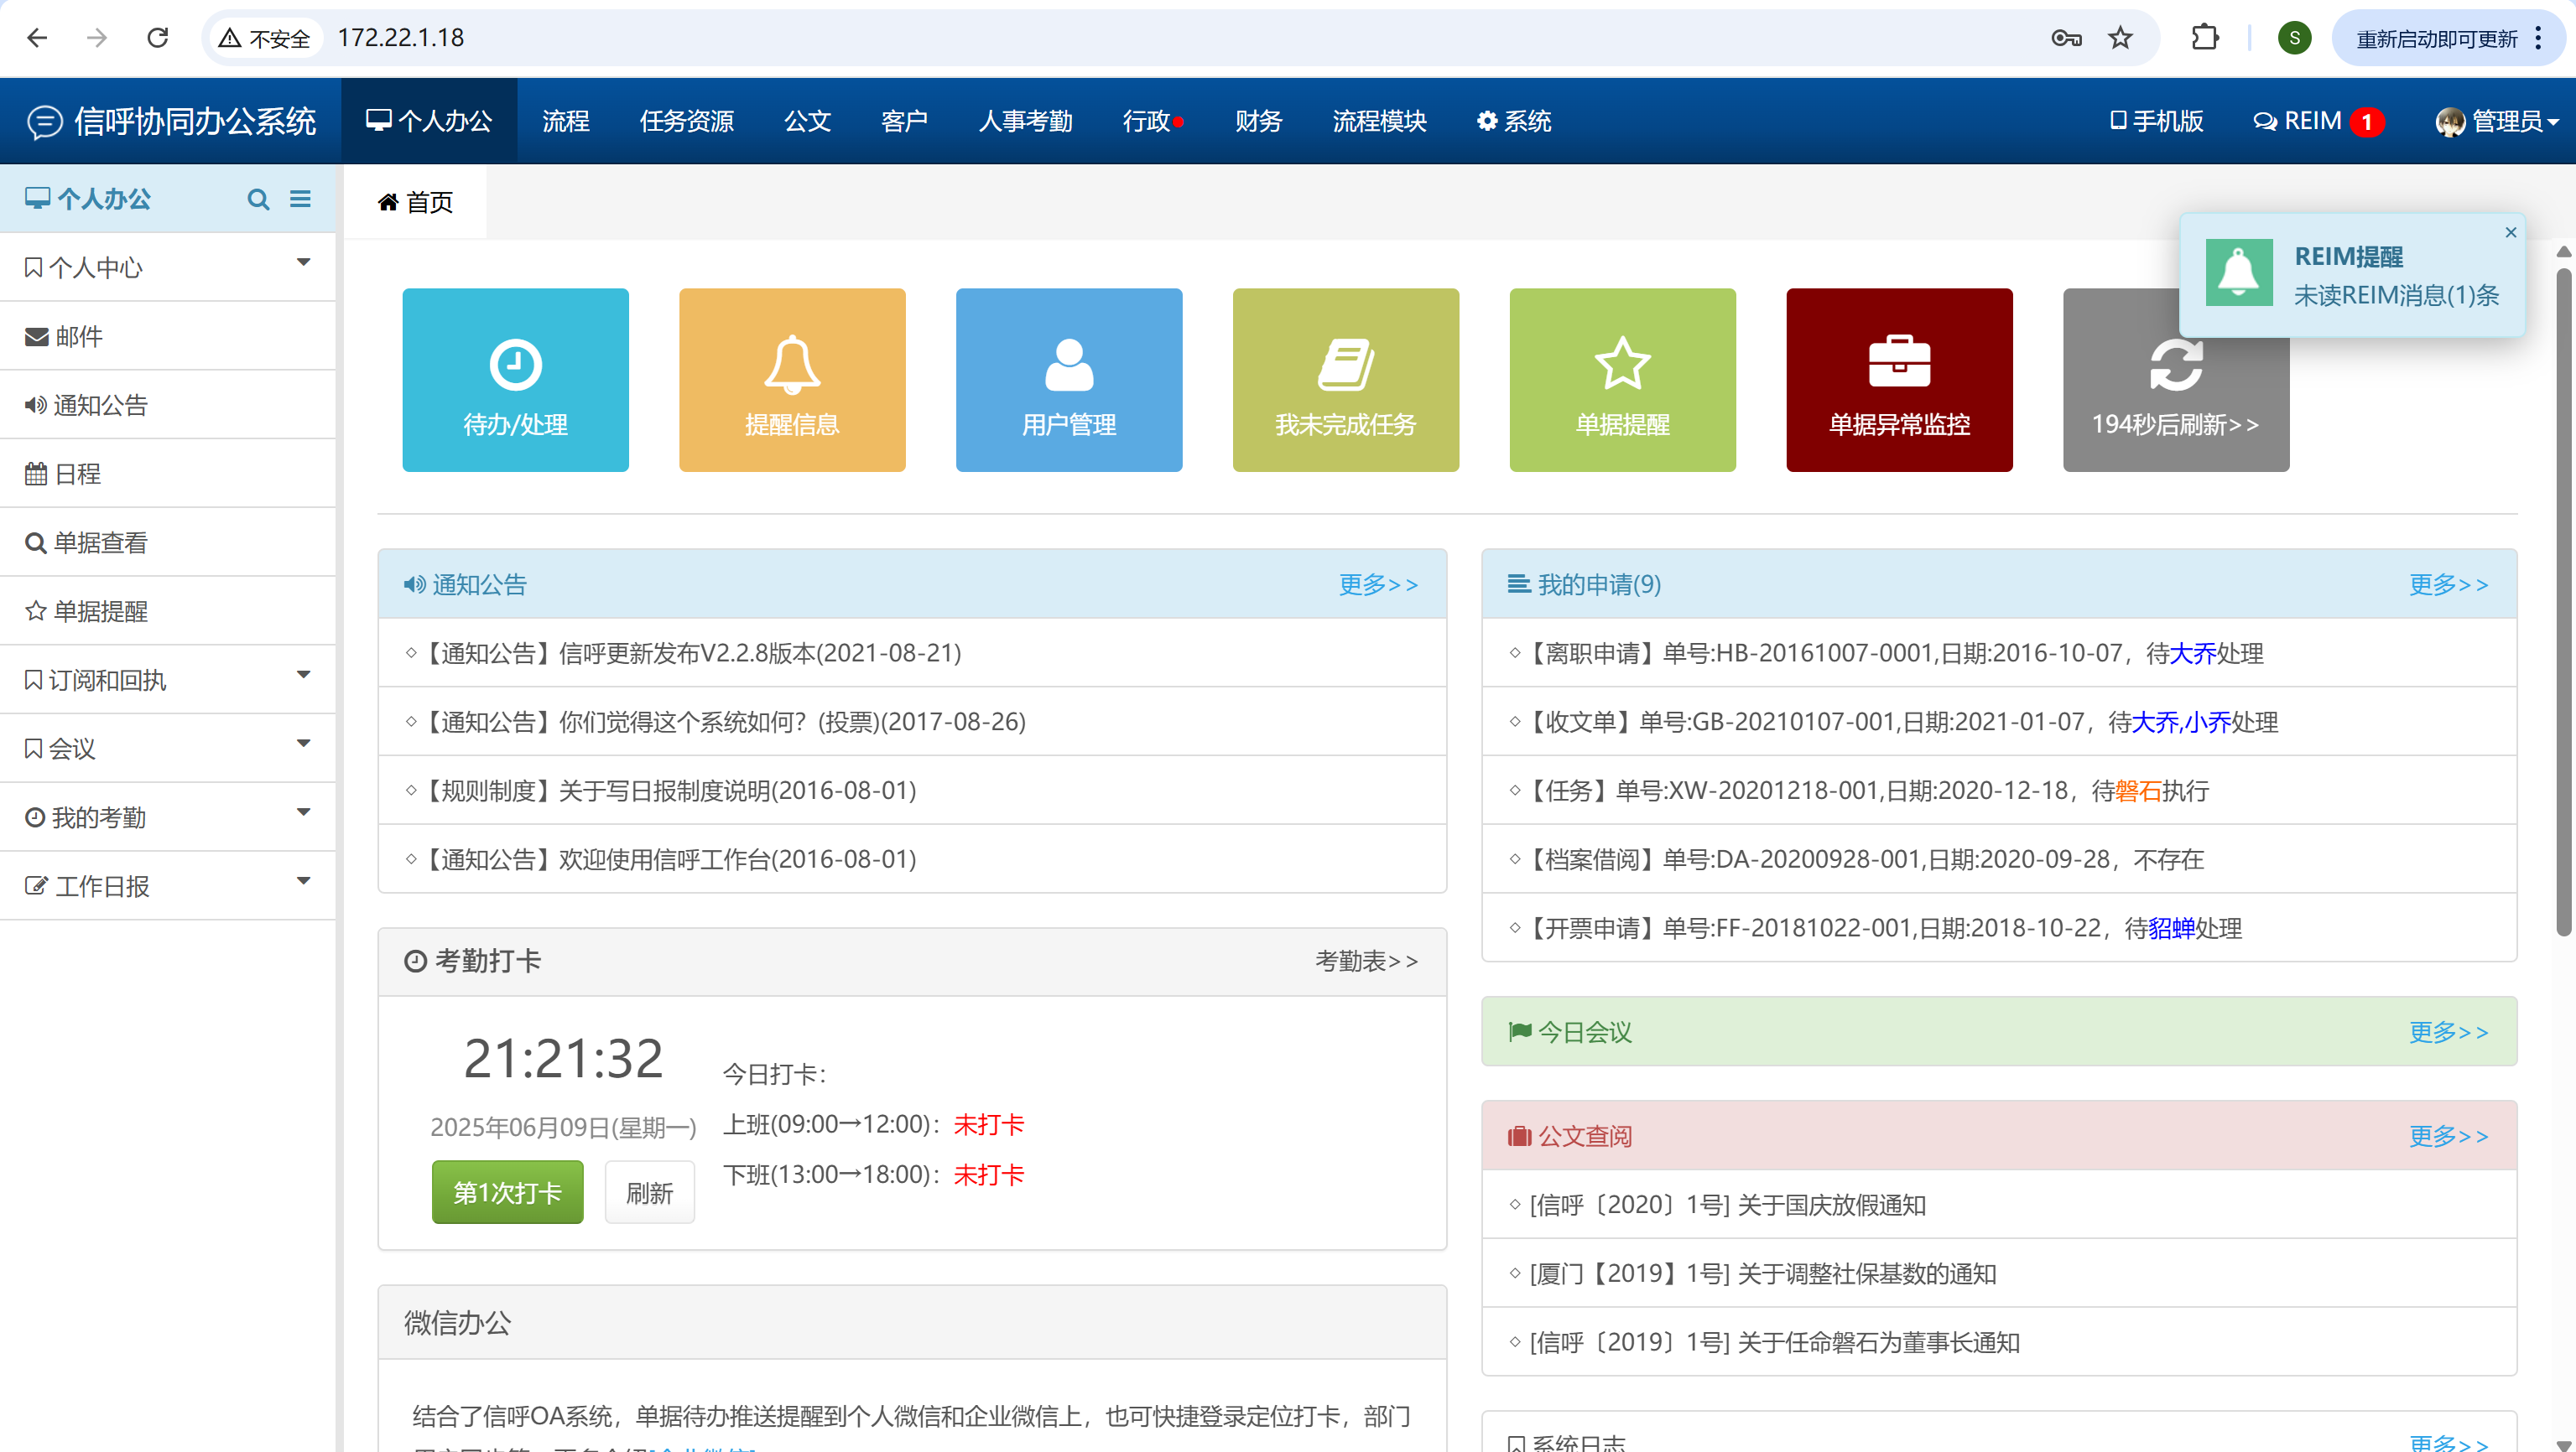Open the 用户管理 user tile
This screenshot has height=1452, width=2576.
click(1068, 380)
